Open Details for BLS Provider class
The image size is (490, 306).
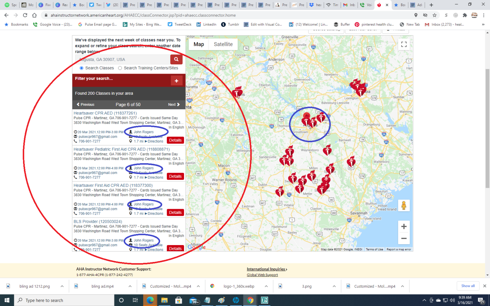tap(175, 248)
